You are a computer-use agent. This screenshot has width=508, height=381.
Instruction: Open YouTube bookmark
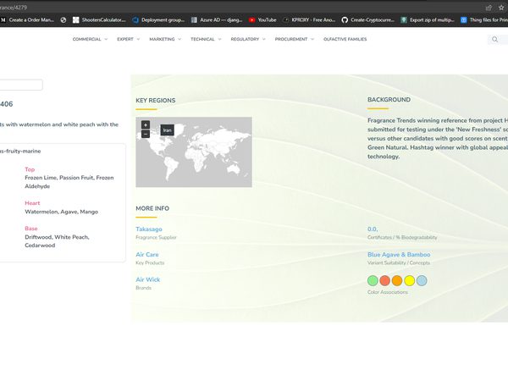pos(262,19)
